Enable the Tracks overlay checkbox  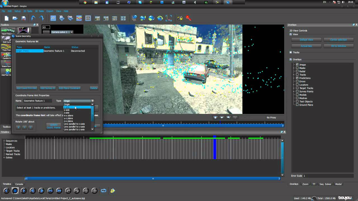coord(297,75)
